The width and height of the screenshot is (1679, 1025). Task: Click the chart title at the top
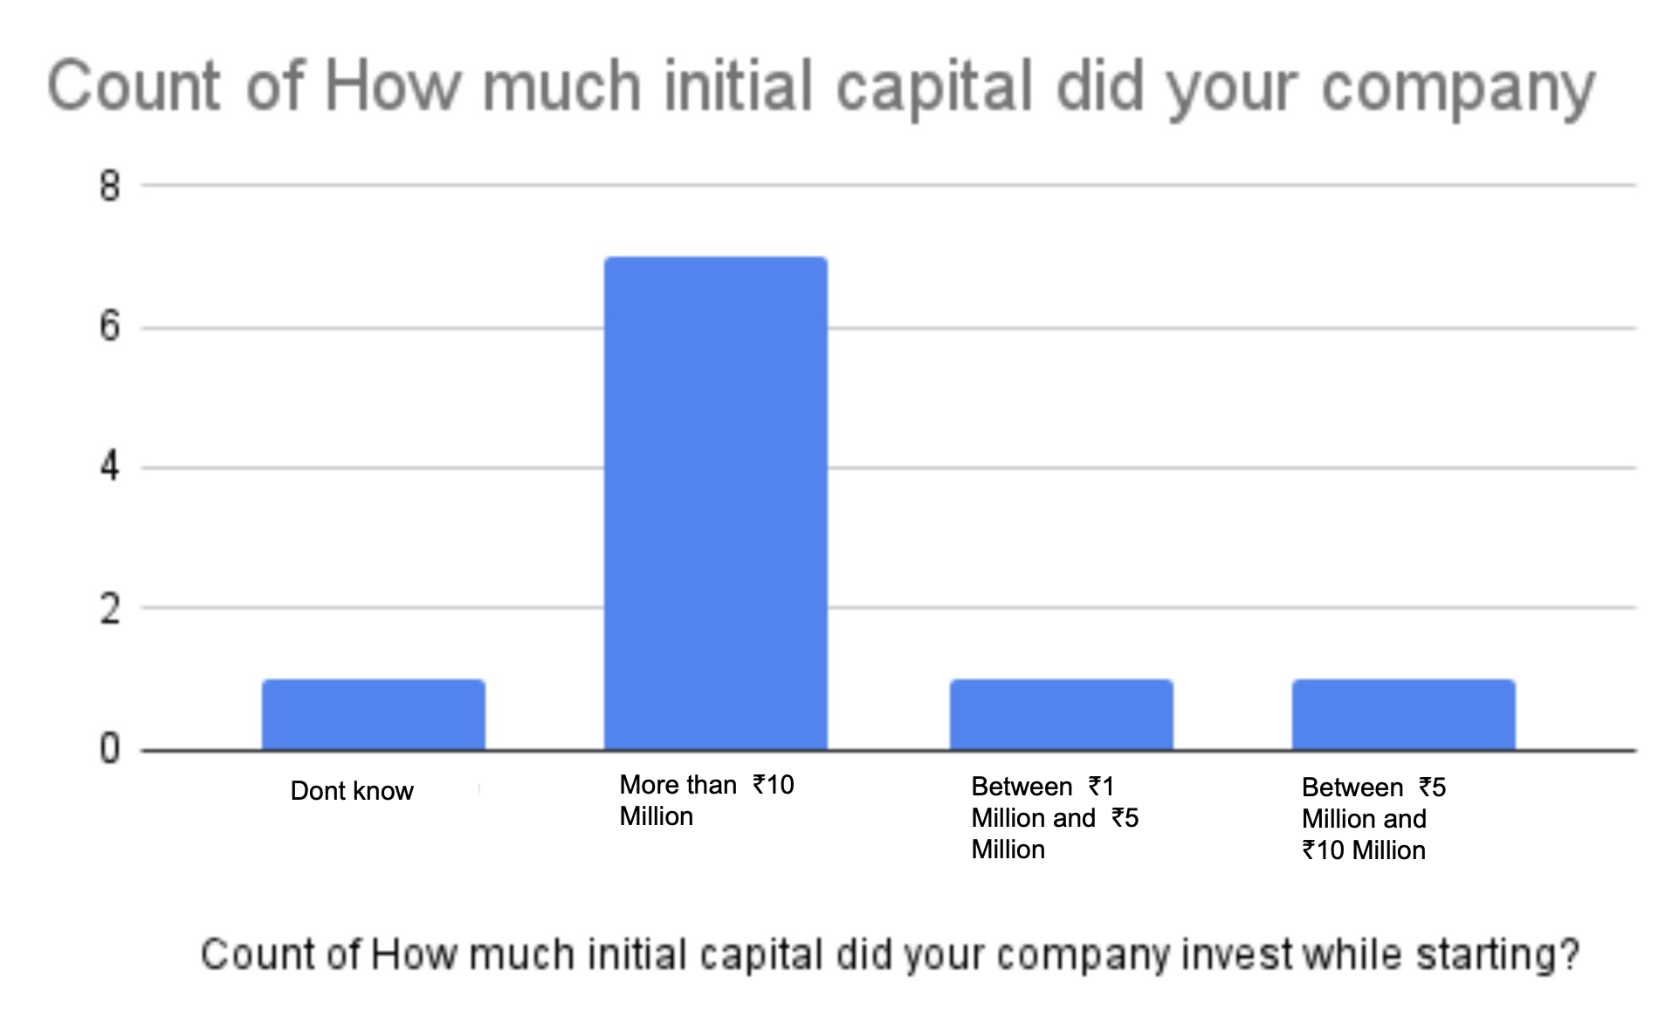coord(821,87)
